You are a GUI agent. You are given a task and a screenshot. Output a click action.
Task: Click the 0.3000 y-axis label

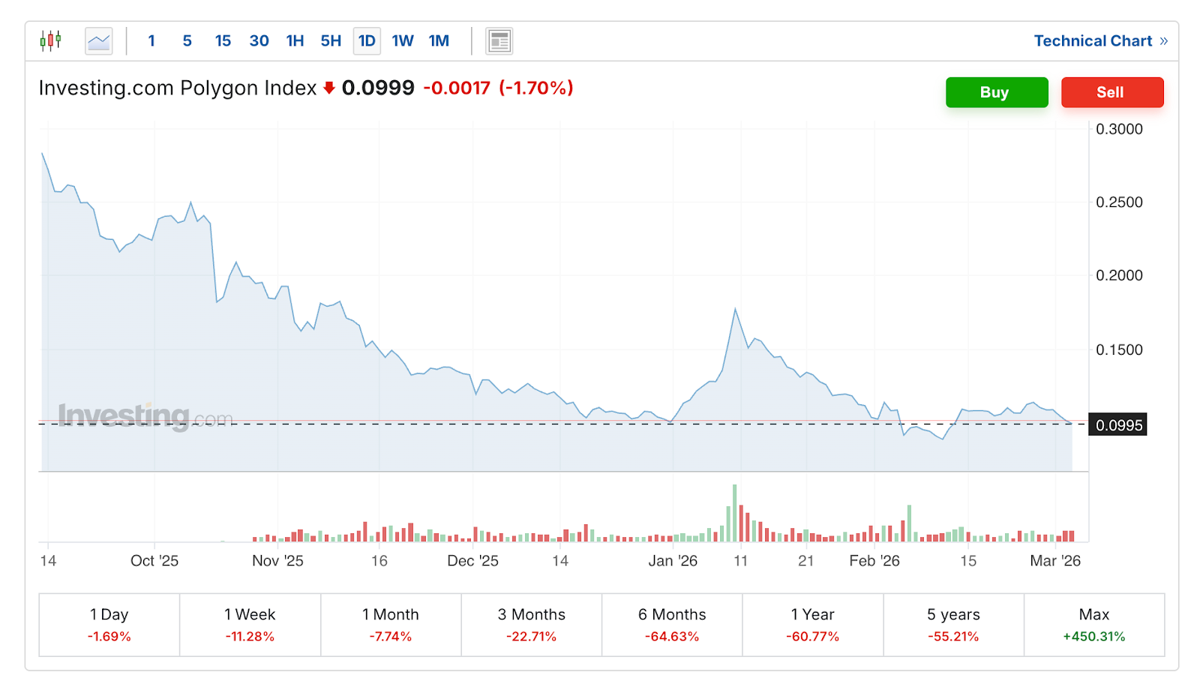point(1119,129)
